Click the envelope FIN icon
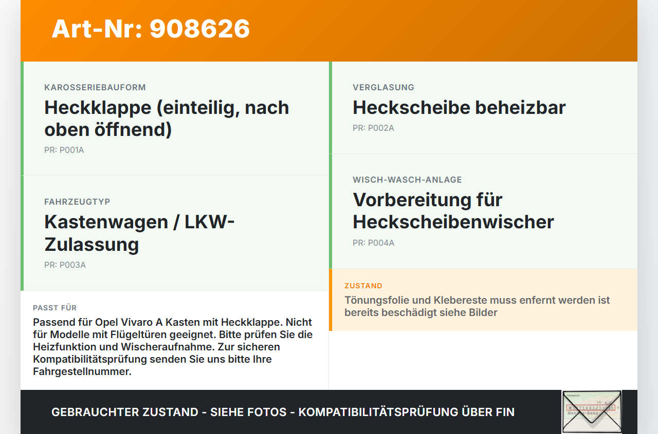 click(x=592, y=412)
